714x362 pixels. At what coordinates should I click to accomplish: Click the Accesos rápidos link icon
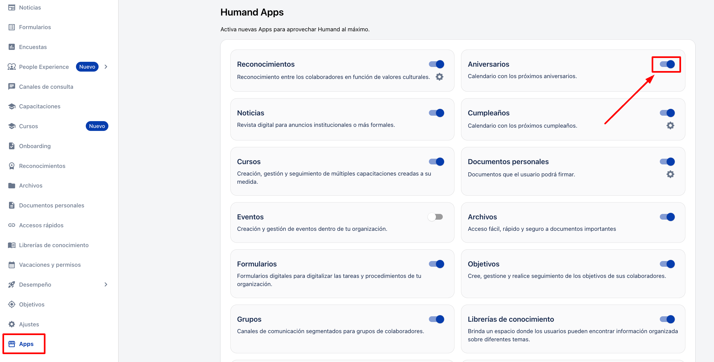point(12,225)
